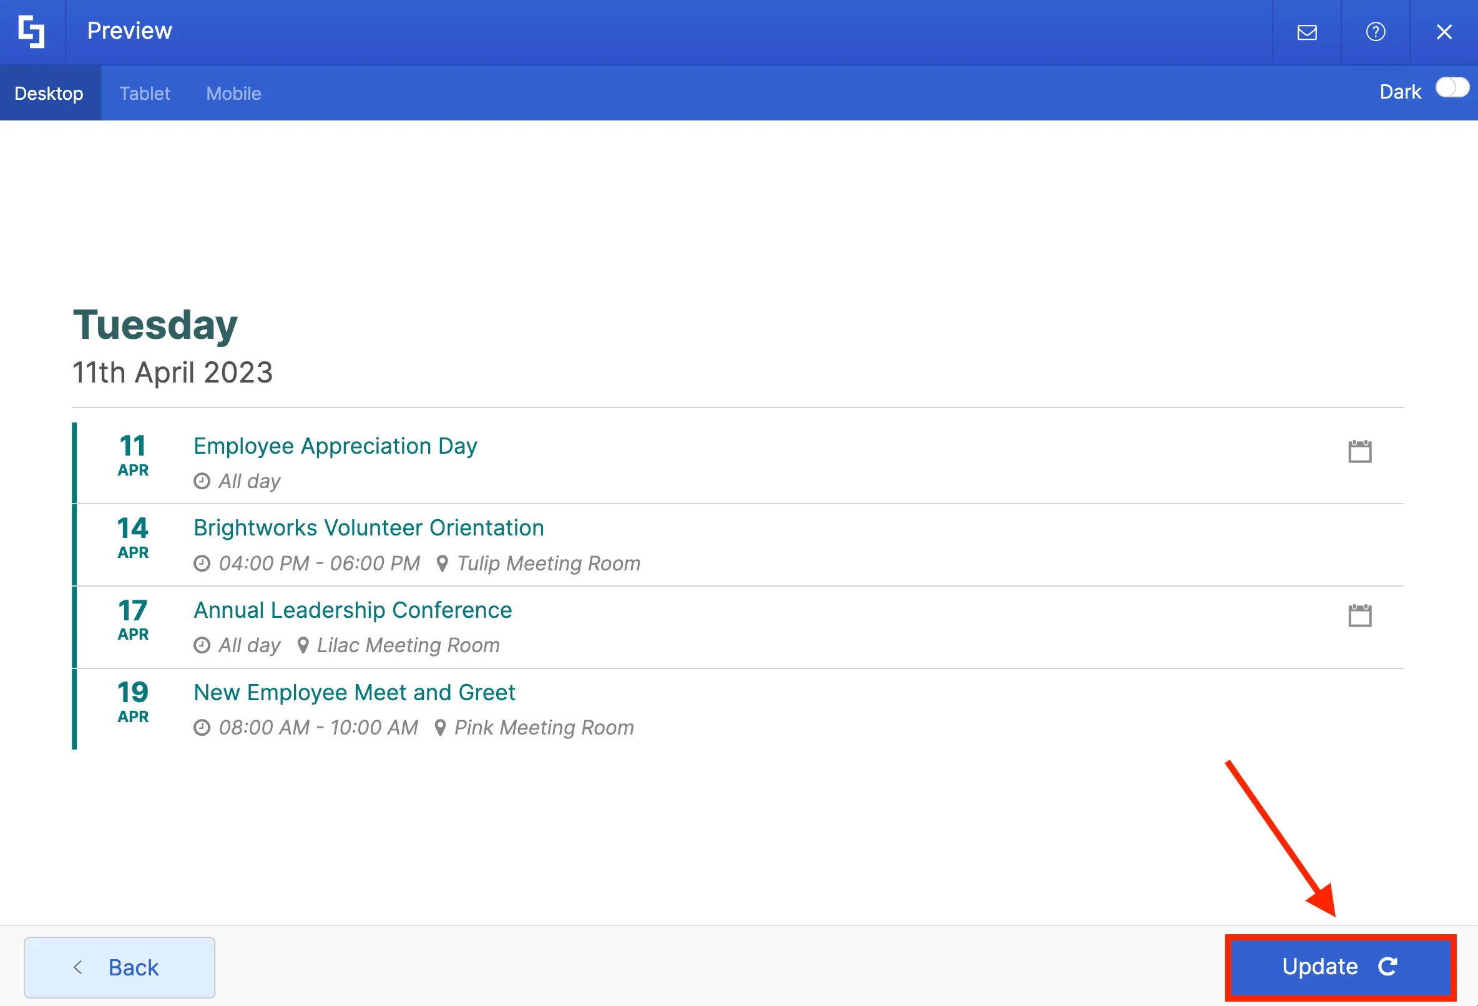Click the 04:00 PM - 06:00 PM time
Viewport: 1478px width, 1006px height.
pos(320,564)
